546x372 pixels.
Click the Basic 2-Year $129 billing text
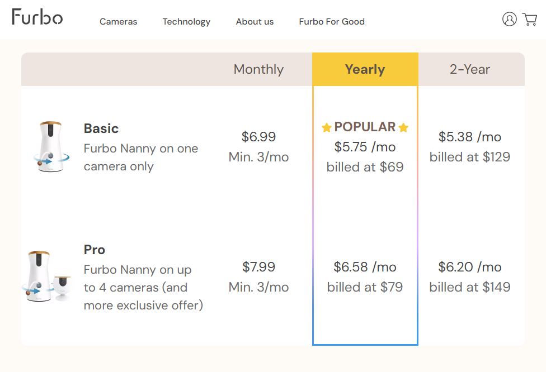tap(470, 157)
